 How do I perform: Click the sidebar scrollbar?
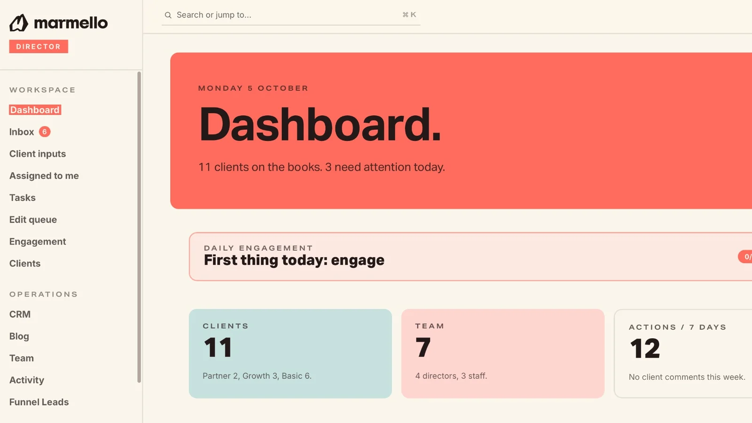pyautogui.click(x=139, y=227)
